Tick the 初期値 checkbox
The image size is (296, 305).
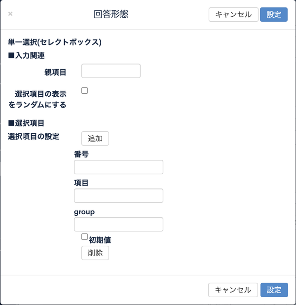84,237
